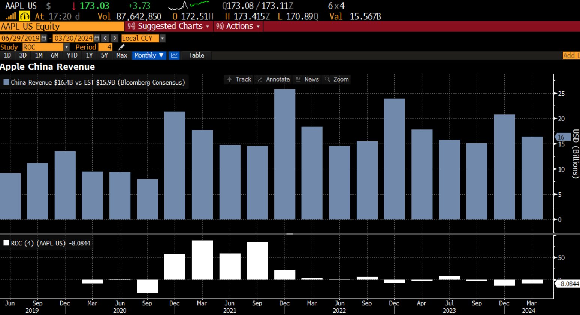Screen dimensions: 580x315
Task: Click the signal bars icon
Action: point(11,16)
